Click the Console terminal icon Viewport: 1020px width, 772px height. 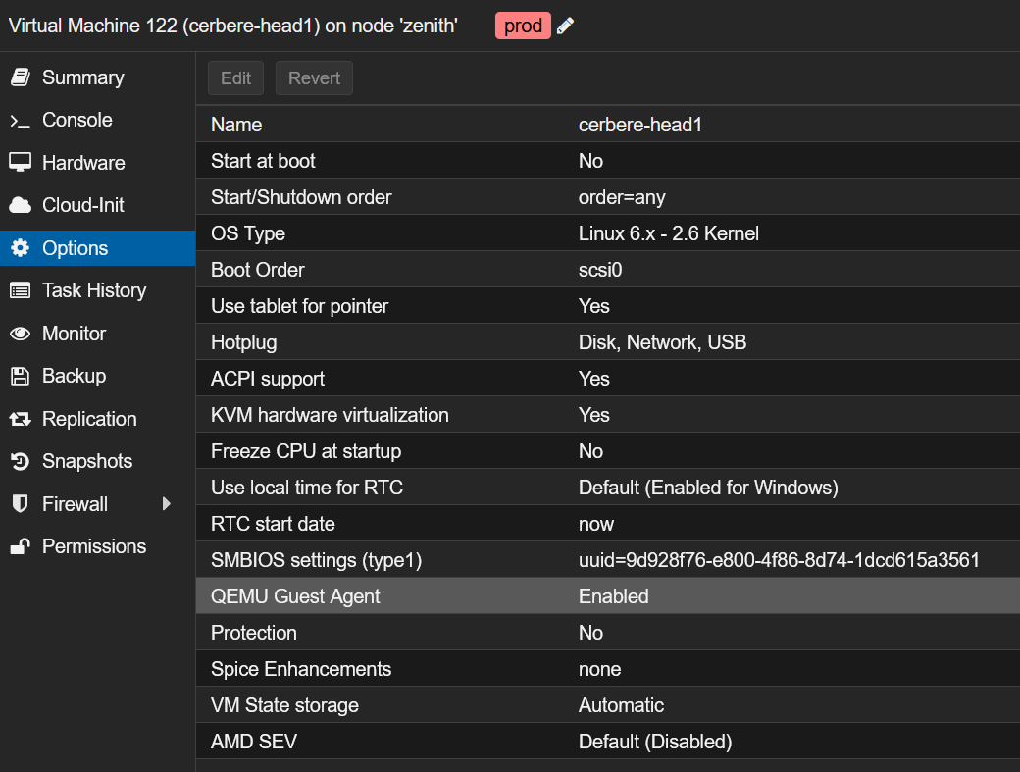pos(20,120)
